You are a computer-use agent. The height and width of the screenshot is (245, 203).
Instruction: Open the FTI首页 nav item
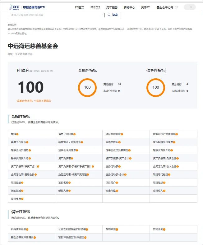click(x=80, y=7)
